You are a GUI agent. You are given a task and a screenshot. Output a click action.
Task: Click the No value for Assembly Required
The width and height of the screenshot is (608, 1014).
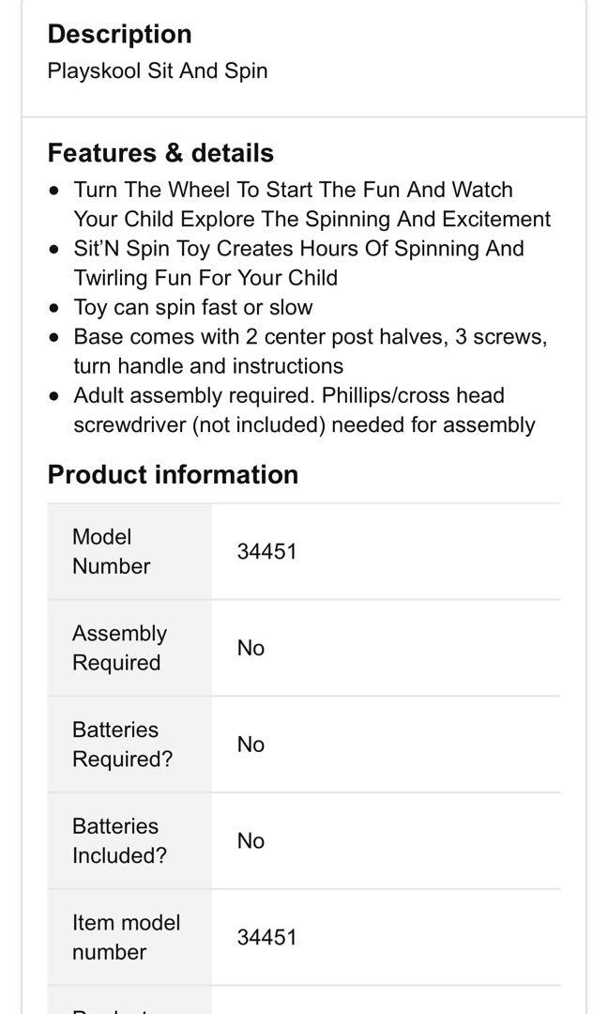point(251,648)
